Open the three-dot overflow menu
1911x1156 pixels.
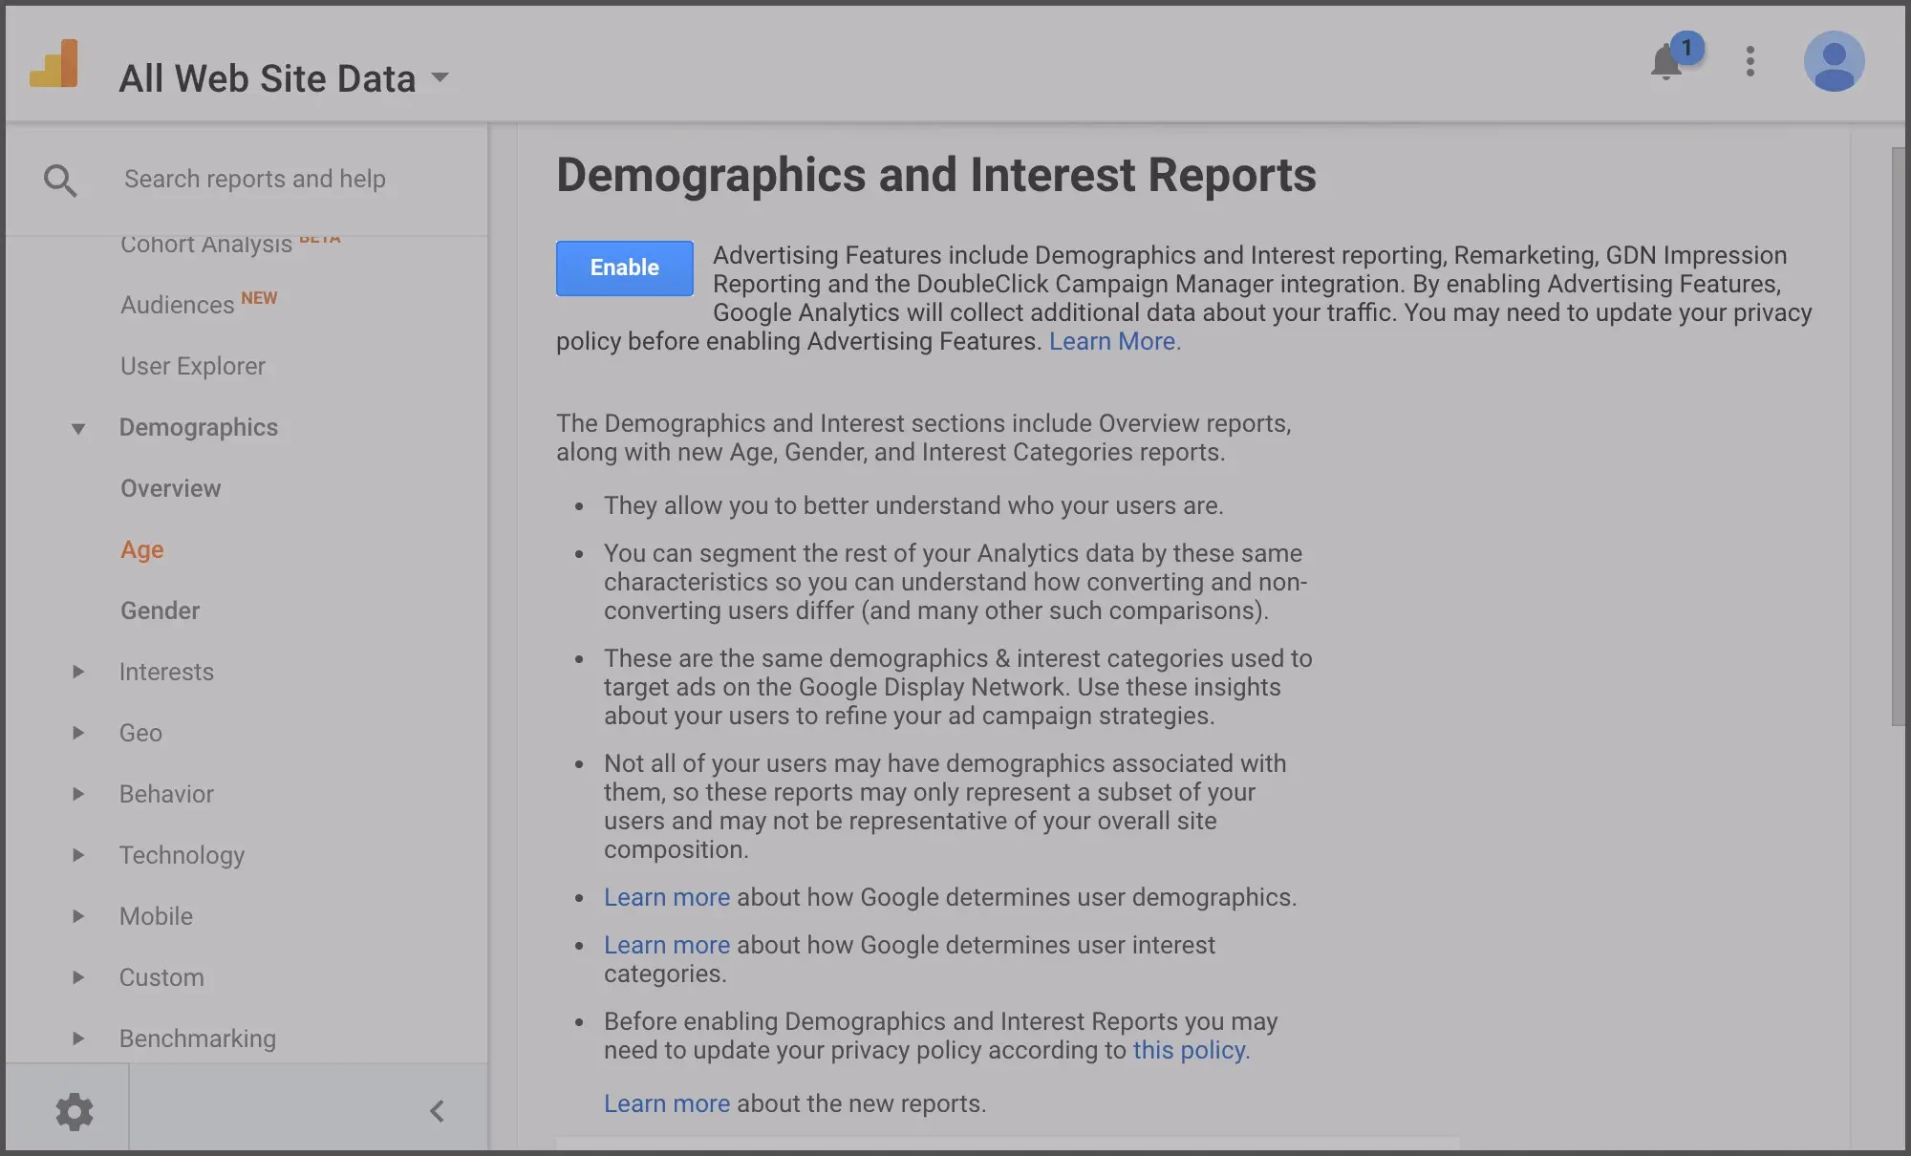[1750, 61]
